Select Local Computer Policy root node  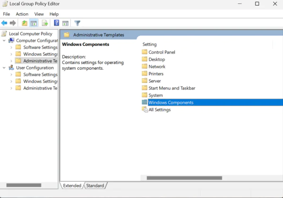pyautogui.click(x=31, y=33)
